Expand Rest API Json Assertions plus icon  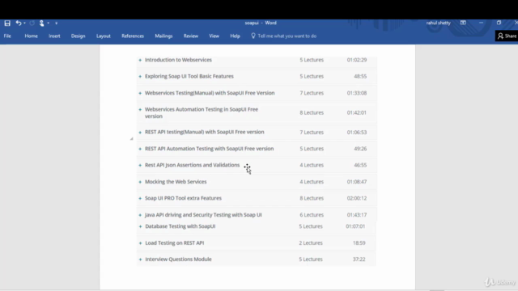(140, 165)
